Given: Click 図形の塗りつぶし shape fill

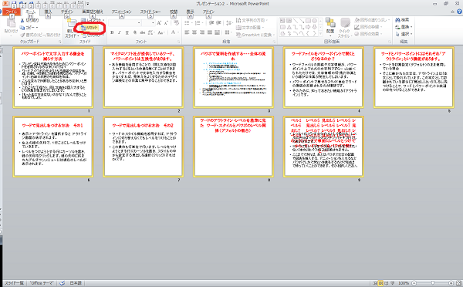Looking at the screenshot, I should (372, 20).
